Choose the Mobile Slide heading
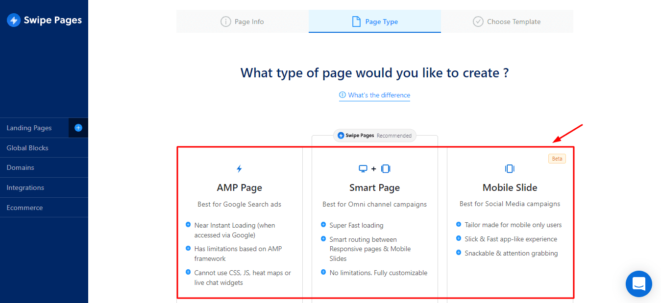This screenshot has height=303, width=661. click(510, 187)
